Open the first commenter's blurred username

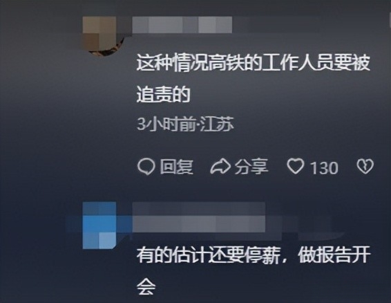[x=182, y=25]
